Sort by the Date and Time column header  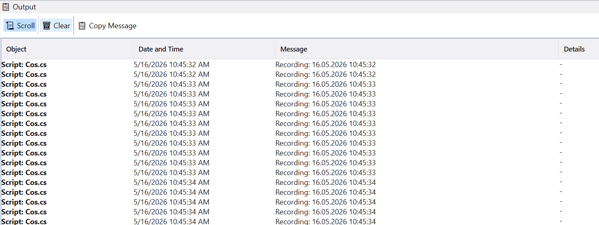point(204,49)
